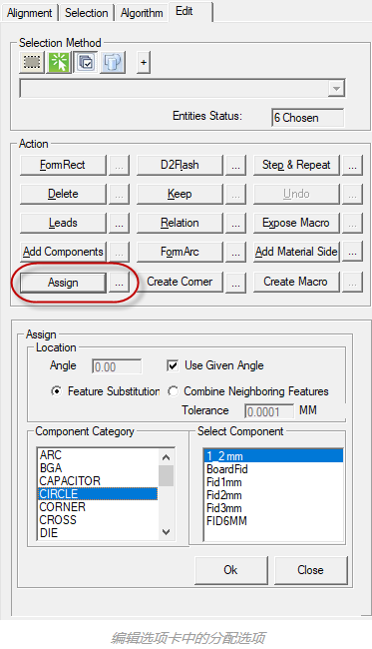The width and height of the screenshot is (372, 649).
Task: Confirm with the Ok button
Action: coord(230,570)
